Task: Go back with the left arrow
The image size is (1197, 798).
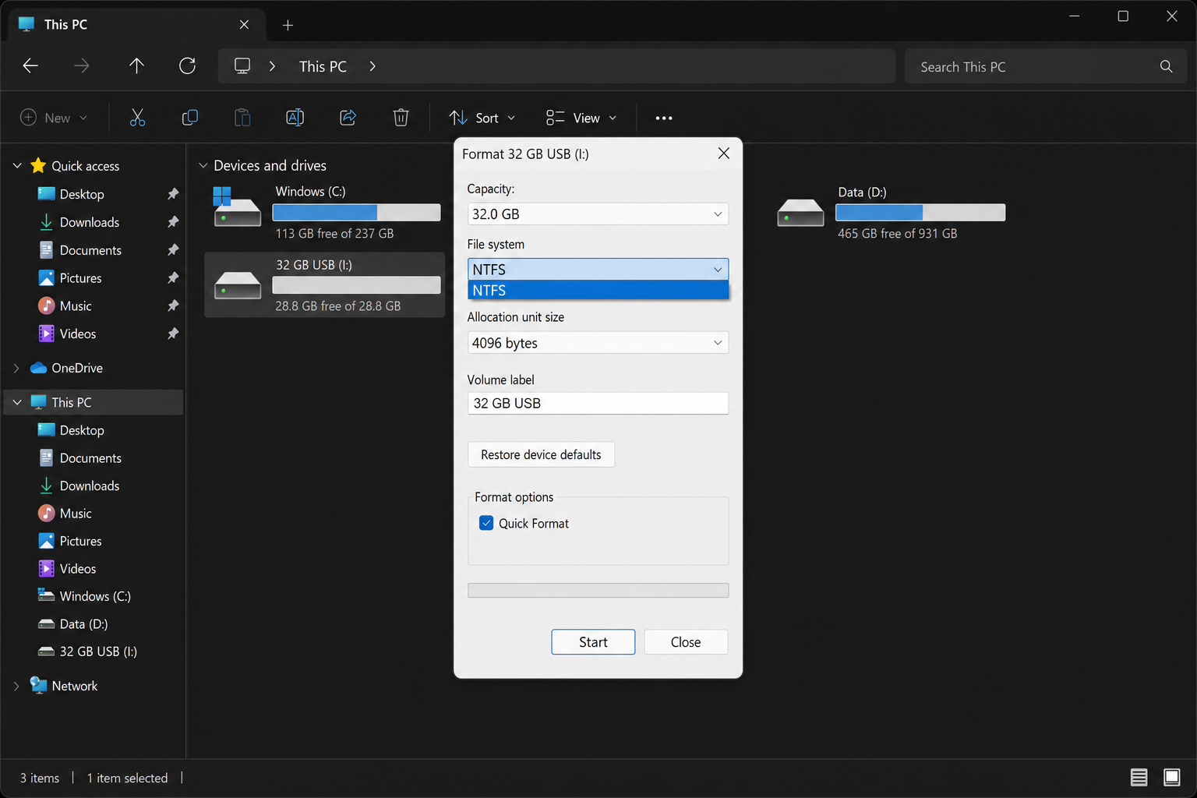Action: pyautogui.click(x=30, y=66)
